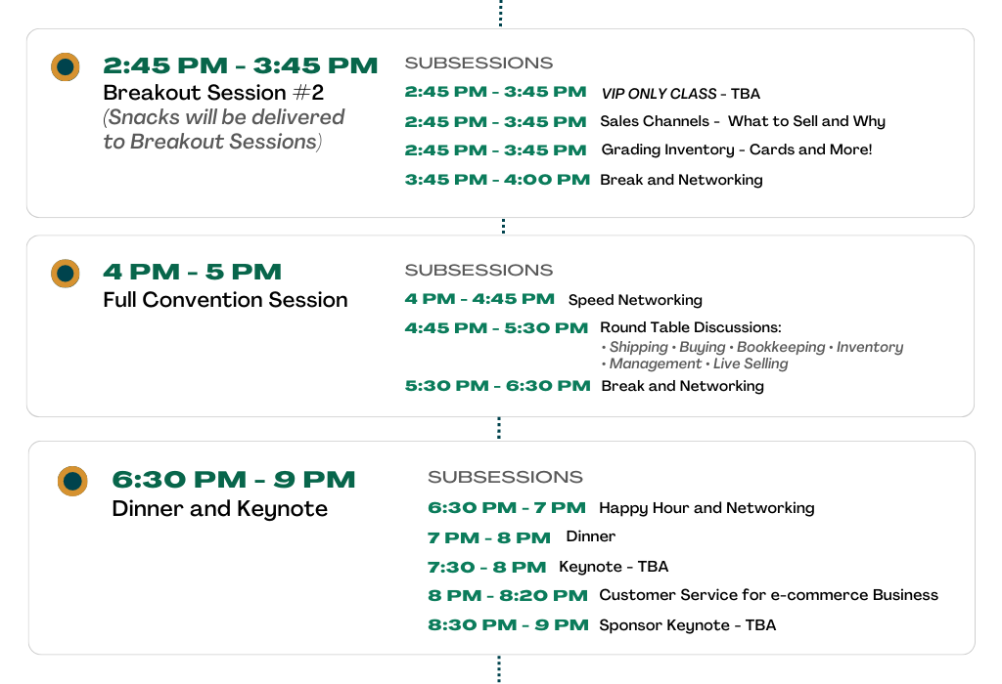Click the Round Table Discussions entry

[690, 327]
